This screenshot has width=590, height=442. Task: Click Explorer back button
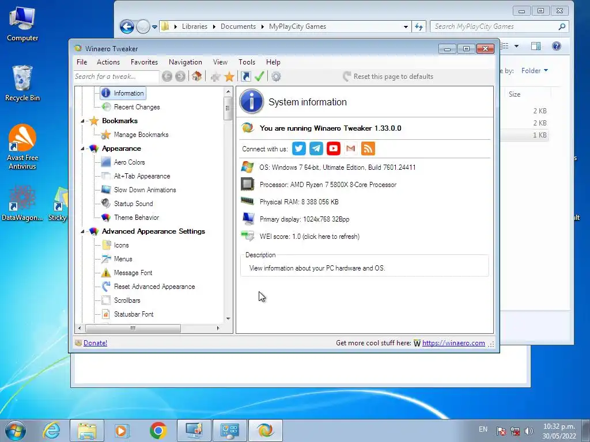(x=127, y=26)
